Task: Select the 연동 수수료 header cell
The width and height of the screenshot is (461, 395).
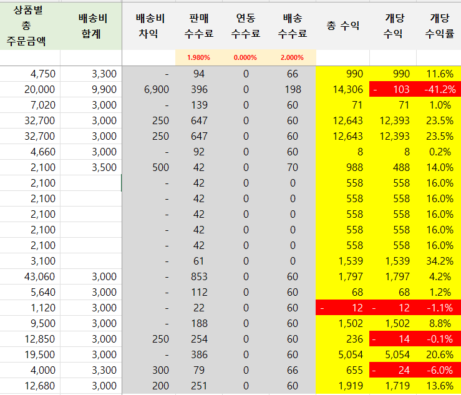Action: point(246,26)
